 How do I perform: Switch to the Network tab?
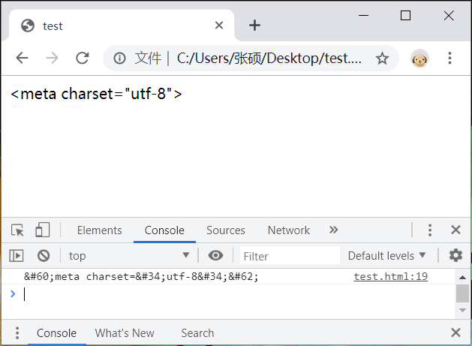pyautogui.click(x=288, y=230)
